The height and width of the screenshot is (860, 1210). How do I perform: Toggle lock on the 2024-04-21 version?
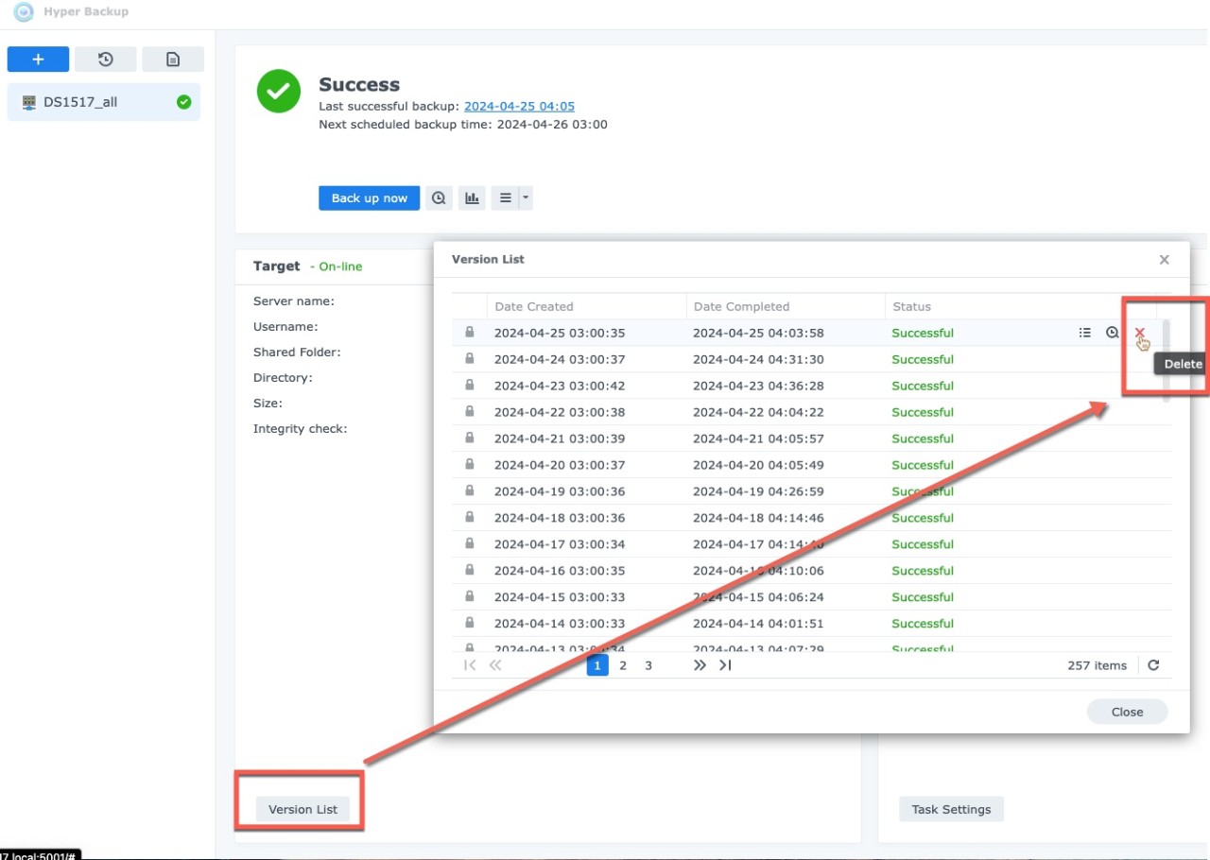(469, 439)
